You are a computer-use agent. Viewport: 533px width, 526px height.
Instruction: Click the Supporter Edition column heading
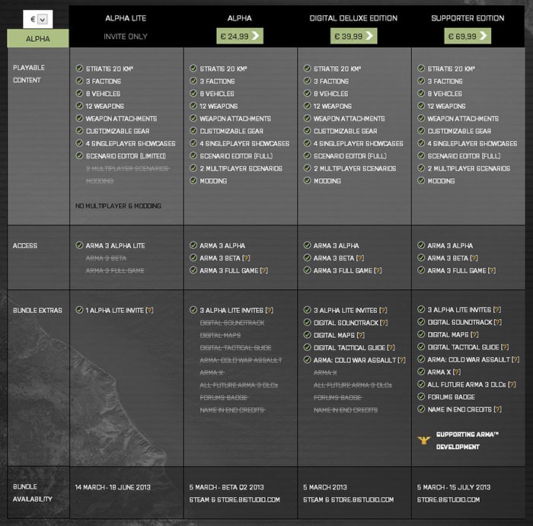coord(468,18)
